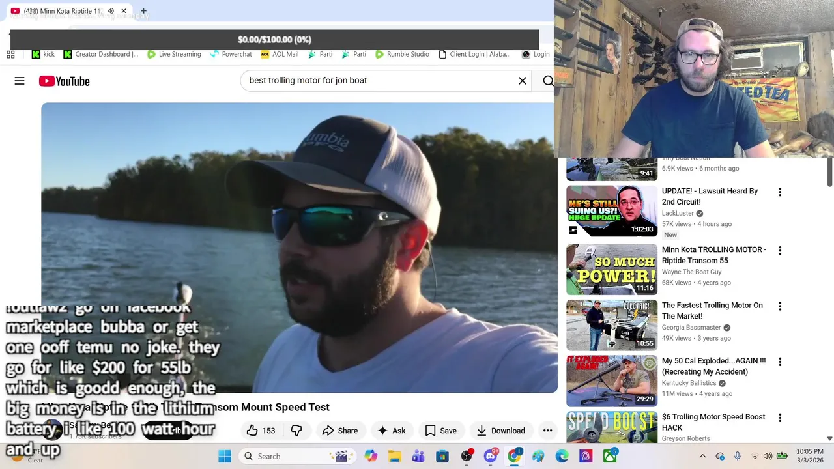Open the Powerchat bookmark
This screenshot has height=469, width=834.
coord(231,54)
